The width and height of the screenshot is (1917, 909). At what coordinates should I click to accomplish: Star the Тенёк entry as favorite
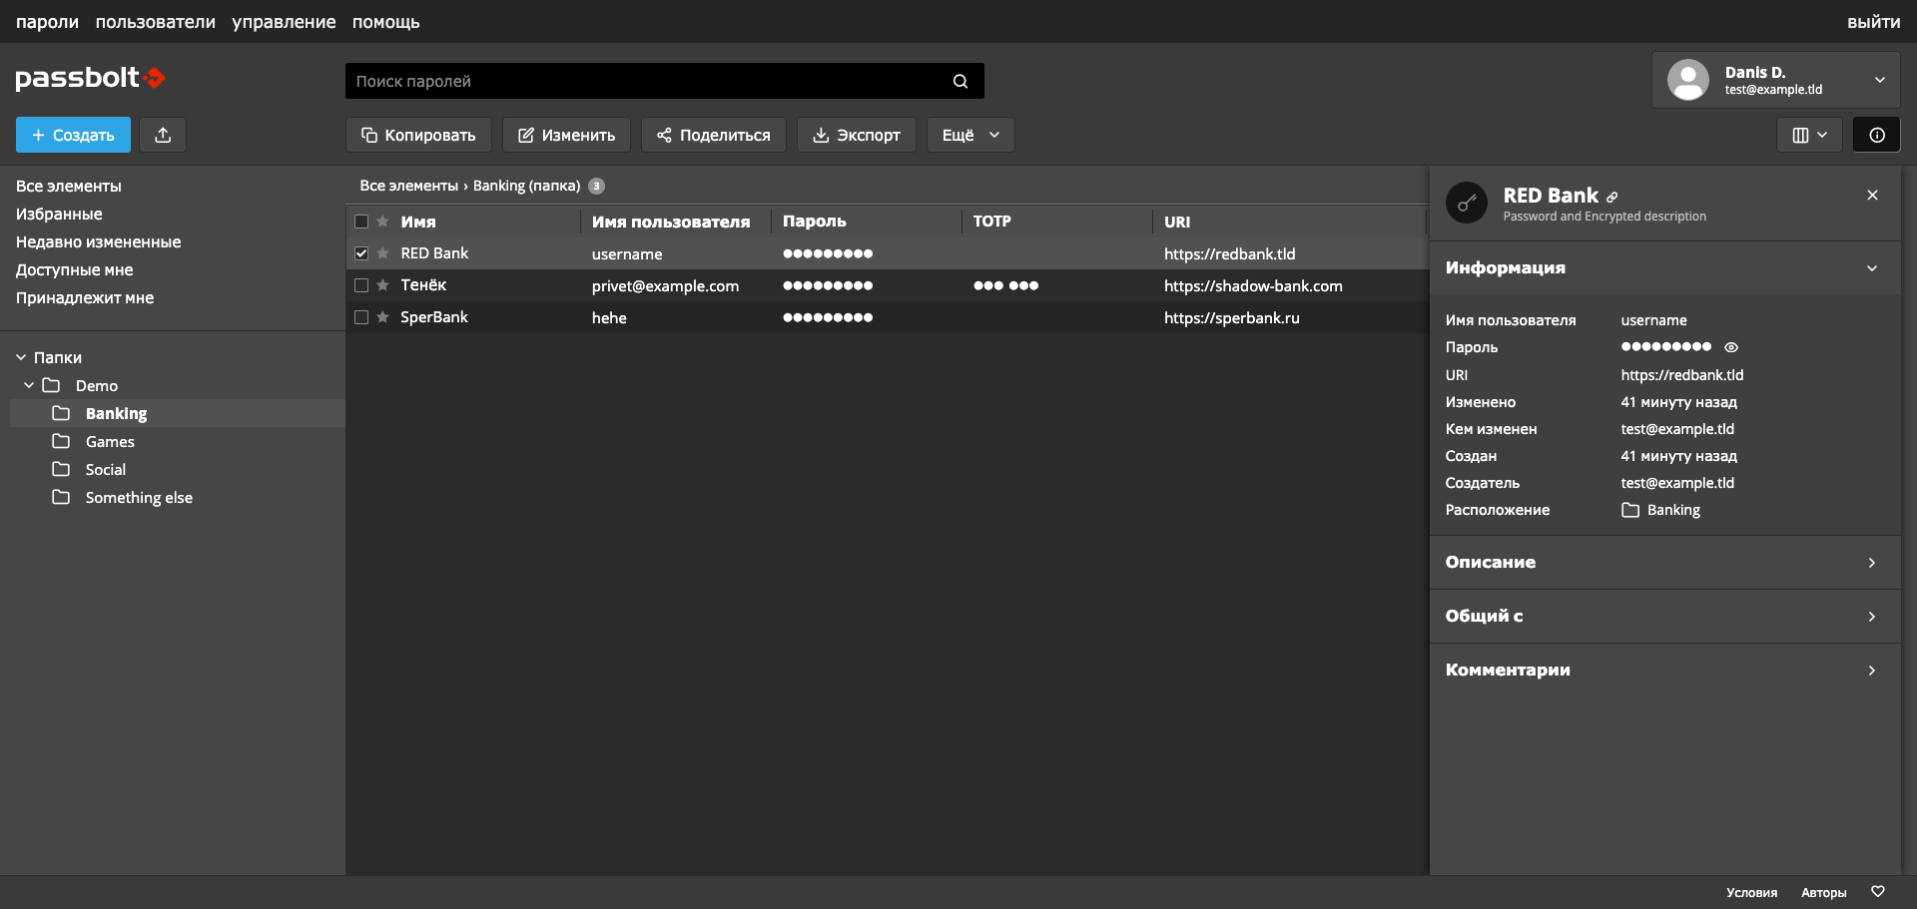coord(382,285)
